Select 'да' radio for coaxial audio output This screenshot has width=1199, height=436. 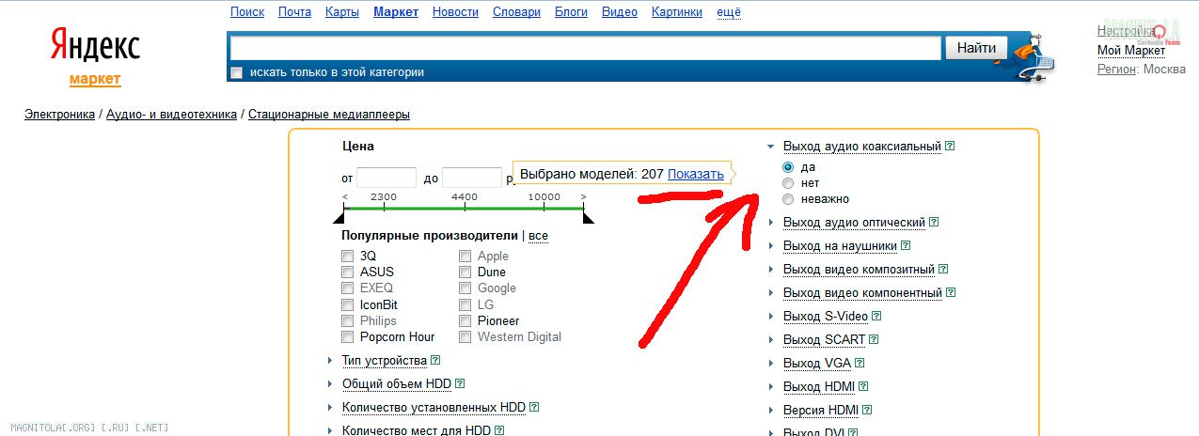click(x=788, y=166)
